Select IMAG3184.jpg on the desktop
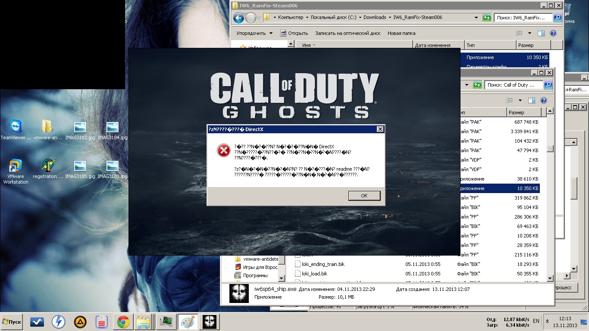589x331 pixels. pyautogui.click(x=113, y=130)
